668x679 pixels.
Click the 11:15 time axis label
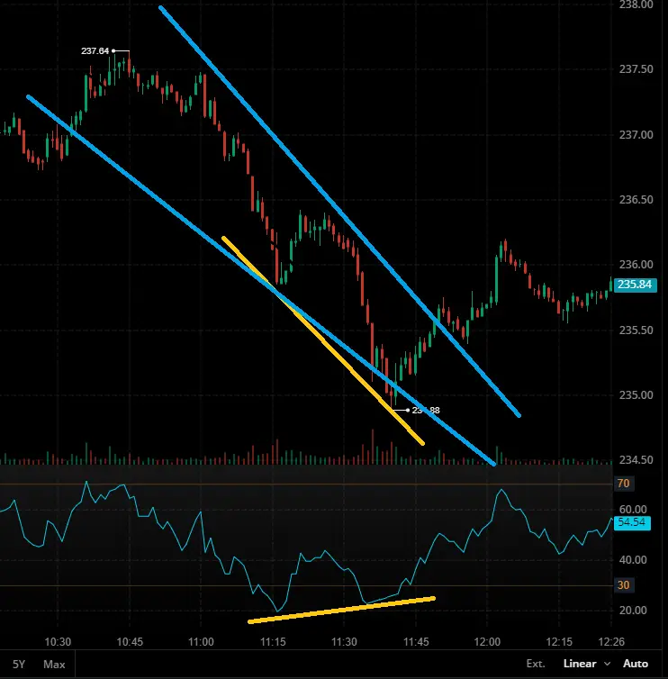[273, 641]
